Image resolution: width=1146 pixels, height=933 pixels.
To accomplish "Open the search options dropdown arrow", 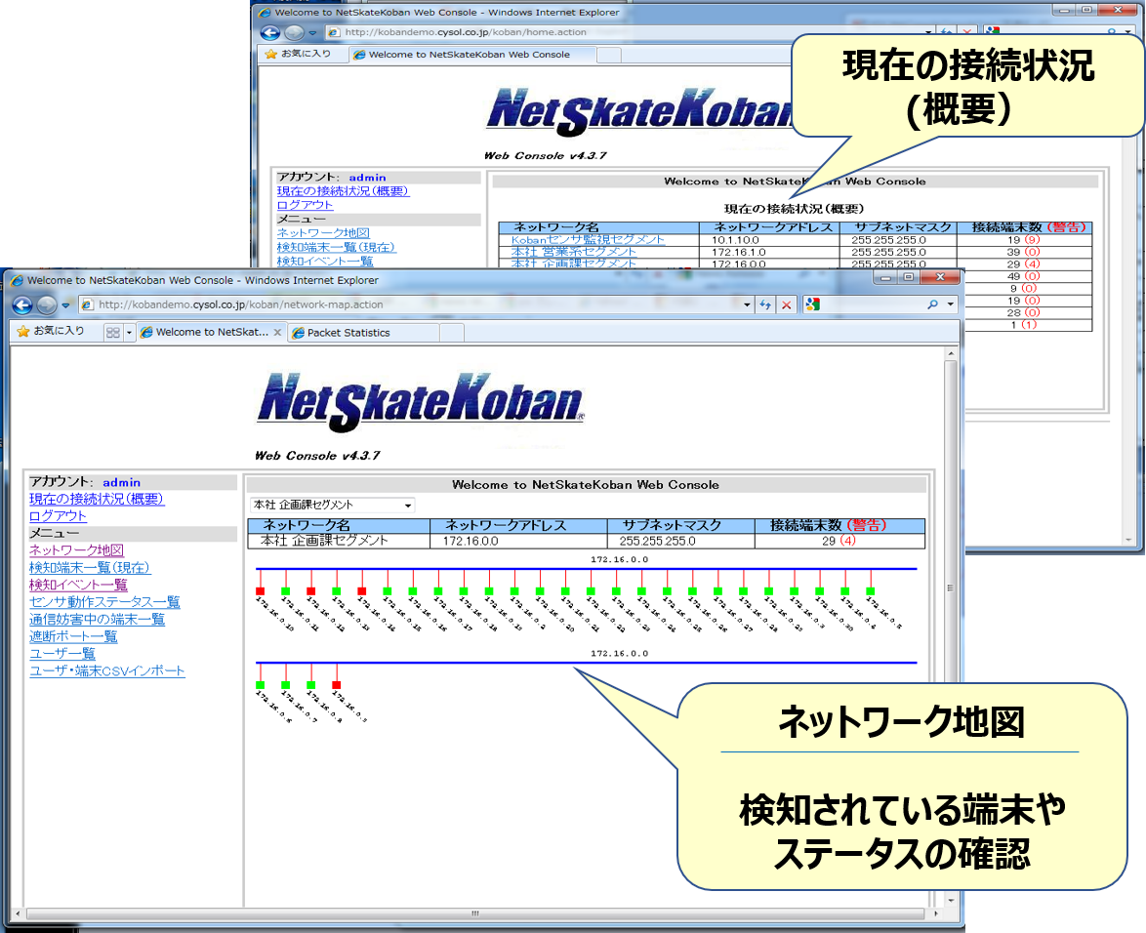I will (950, 304).
